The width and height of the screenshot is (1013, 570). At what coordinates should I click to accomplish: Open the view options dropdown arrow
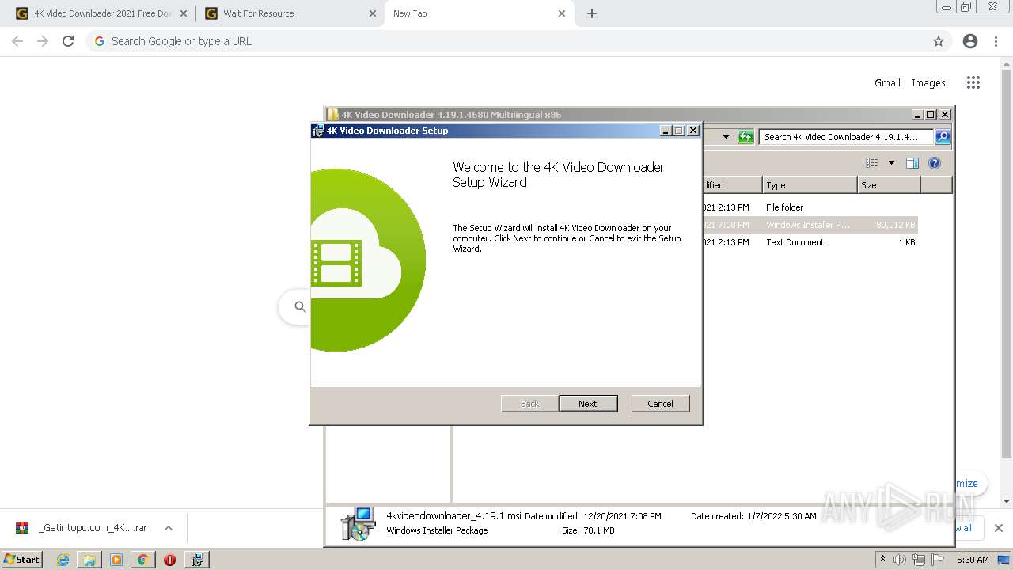click(x=891, y=163)
